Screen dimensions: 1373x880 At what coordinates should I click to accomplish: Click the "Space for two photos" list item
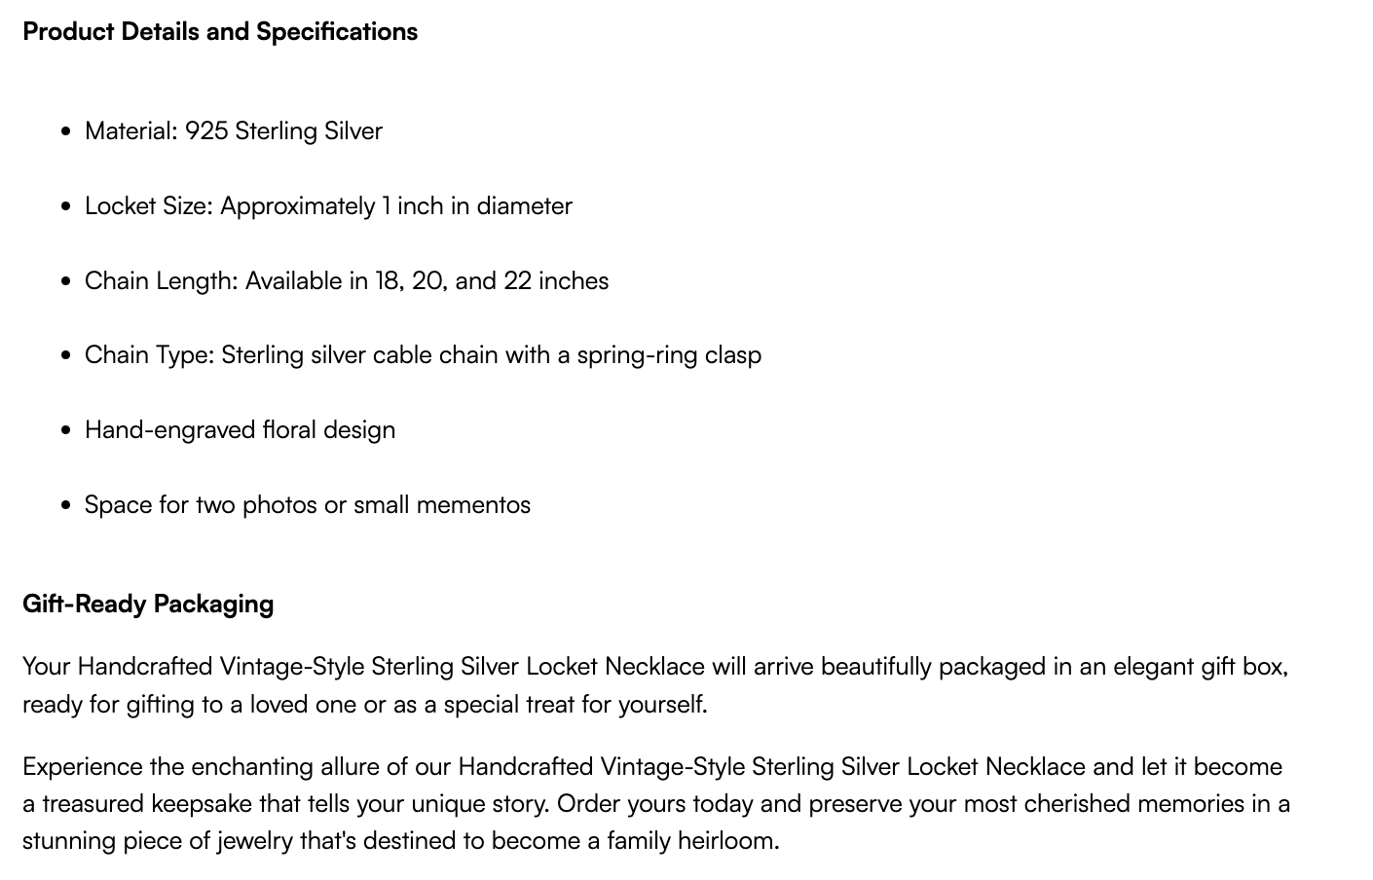pyautogui.click(x=307, y=505)
